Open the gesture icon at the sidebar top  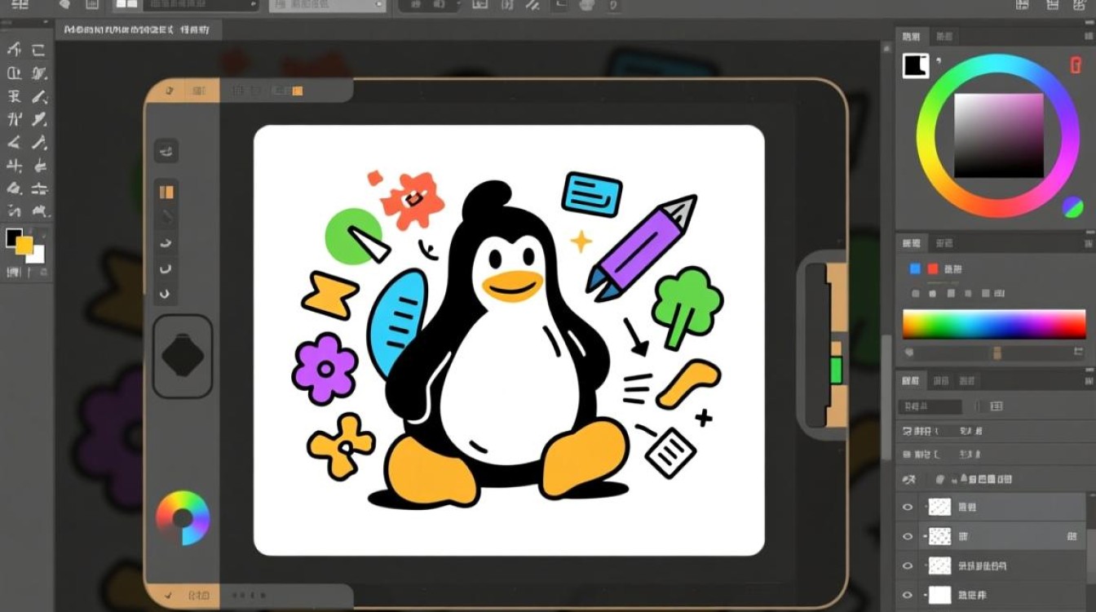pyautogui.click(x=166, y=151)
